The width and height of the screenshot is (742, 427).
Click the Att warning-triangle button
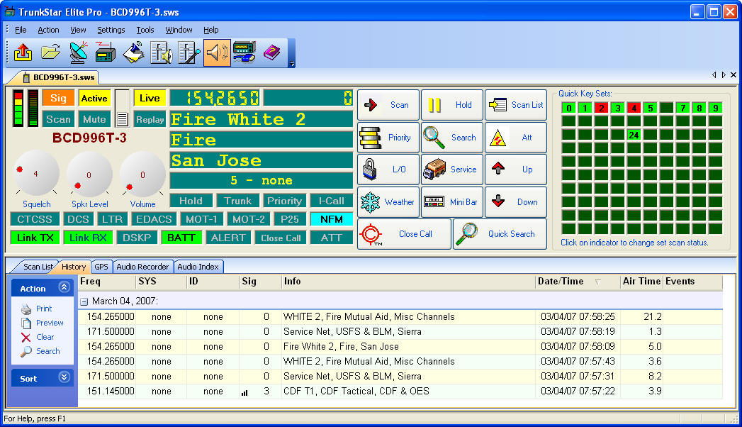(516, 138)
